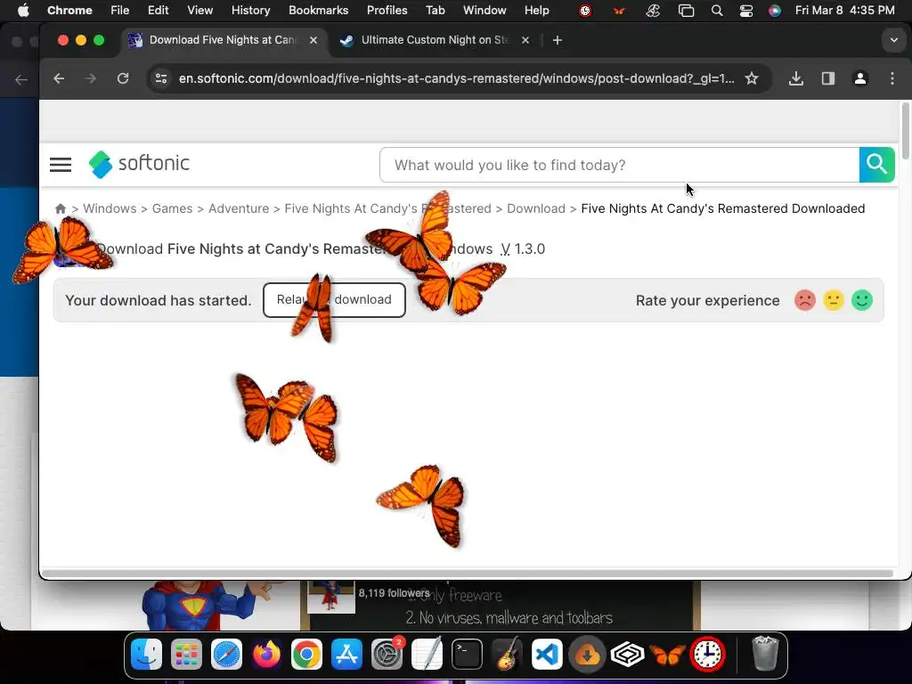Click the butterfly icon in menu bar
The width and height of the screenshot is (912, 684).
click(619, 10)
